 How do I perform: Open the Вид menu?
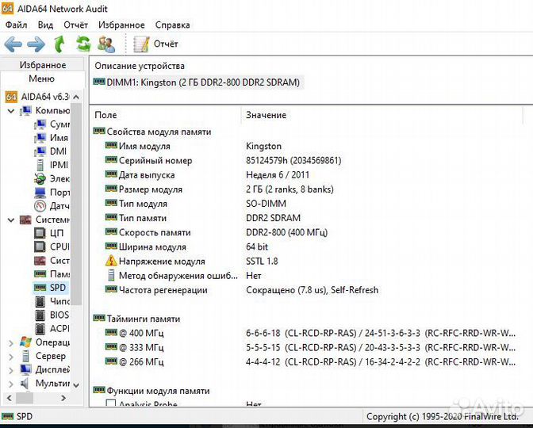[x=45, y=25]
